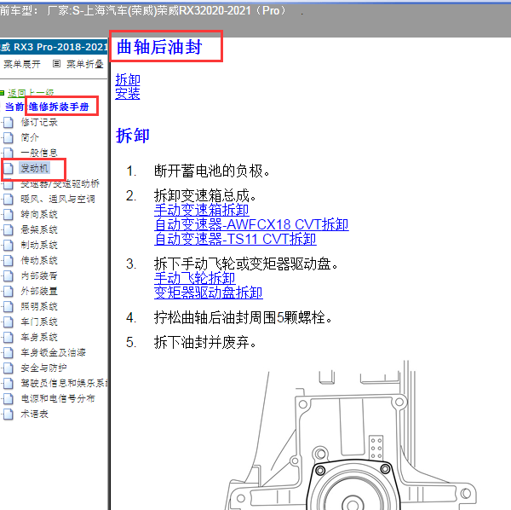This screenshot has height=510, width=511.
Task: Open 内部装饰 section
Action: pos(39,275)
